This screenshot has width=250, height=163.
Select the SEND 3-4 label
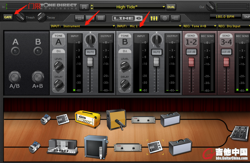point(226,40)
